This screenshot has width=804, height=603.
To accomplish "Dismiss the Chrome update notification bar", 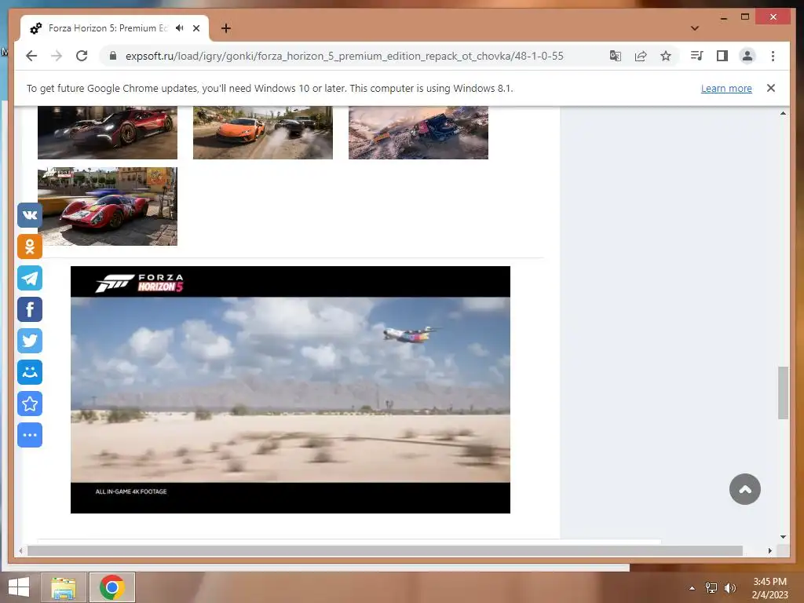I will point(771,88).
